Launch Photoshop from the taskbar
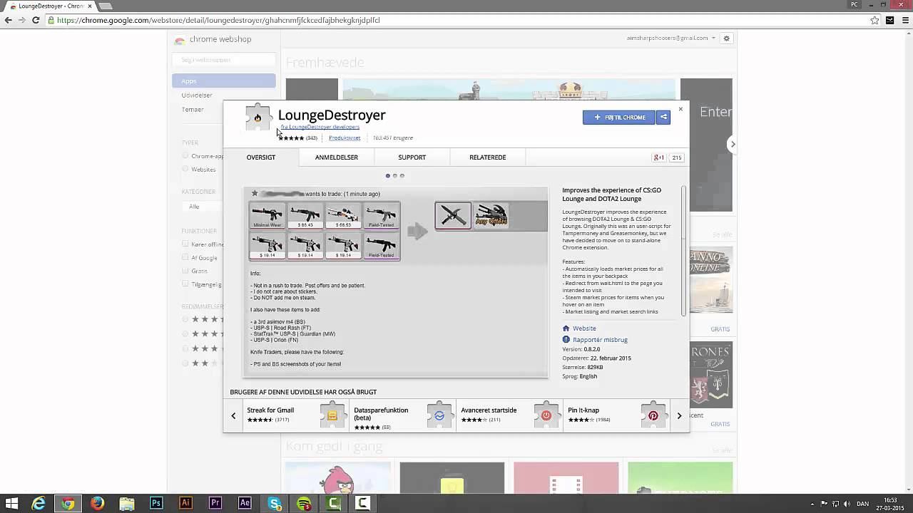Image resolution: width=913 pixels, height=513 pixels. point(156,504)
